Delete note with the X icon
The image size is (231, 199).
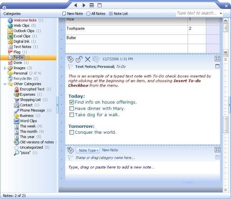pos(88,59)
